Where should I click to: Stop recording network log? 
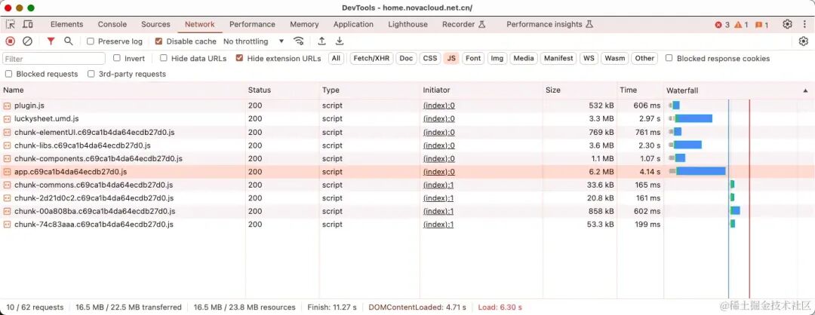click(11, 41)
